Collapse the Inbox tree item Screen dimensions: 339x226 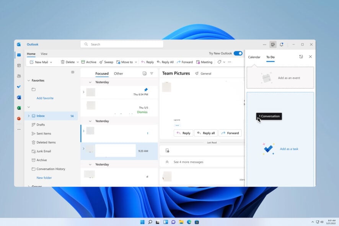point(29,116)
